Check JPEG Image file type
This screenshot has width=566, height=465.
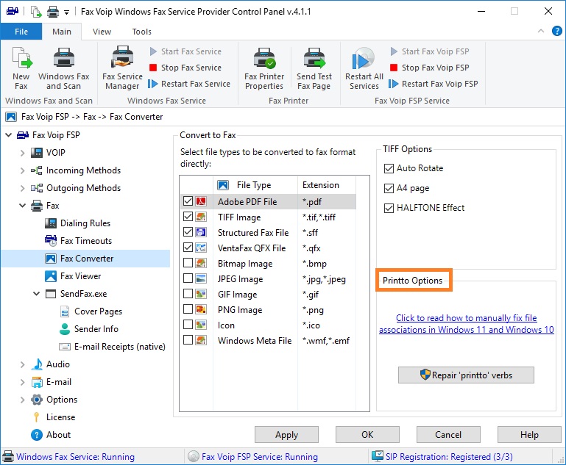(188, 279)
